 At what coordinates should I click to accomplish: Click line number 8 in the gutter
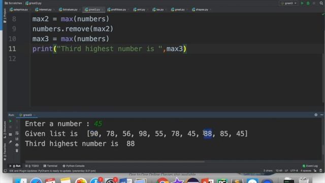(14, 19)
